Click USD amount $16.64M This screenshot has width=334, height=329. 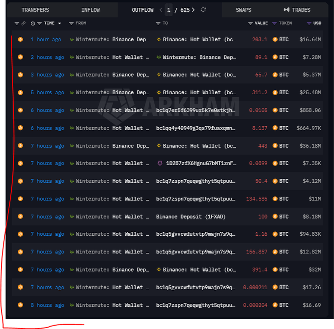310,40
